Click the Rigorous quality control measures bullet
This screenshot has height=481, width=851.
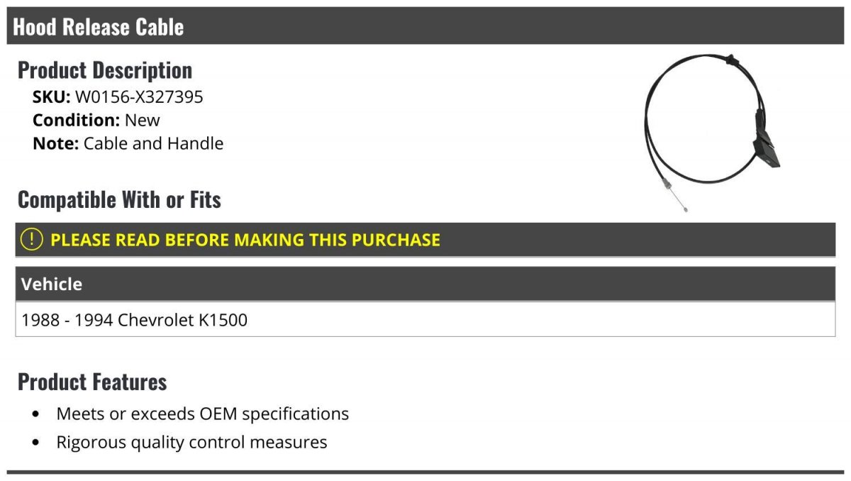pos(192,443)
